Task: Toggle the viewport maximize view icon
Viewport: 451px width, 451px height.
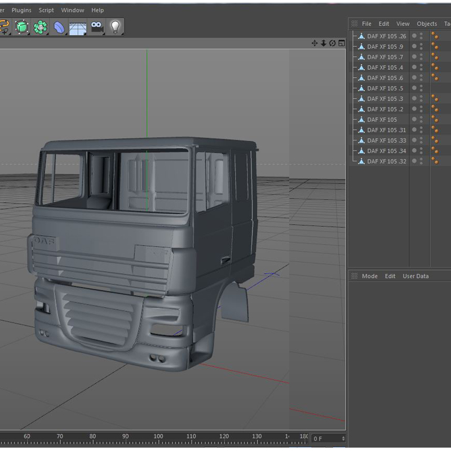Action: coord(341,43)
